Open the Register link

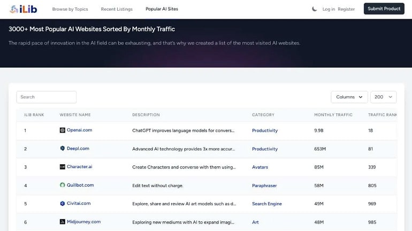(346, 9)
